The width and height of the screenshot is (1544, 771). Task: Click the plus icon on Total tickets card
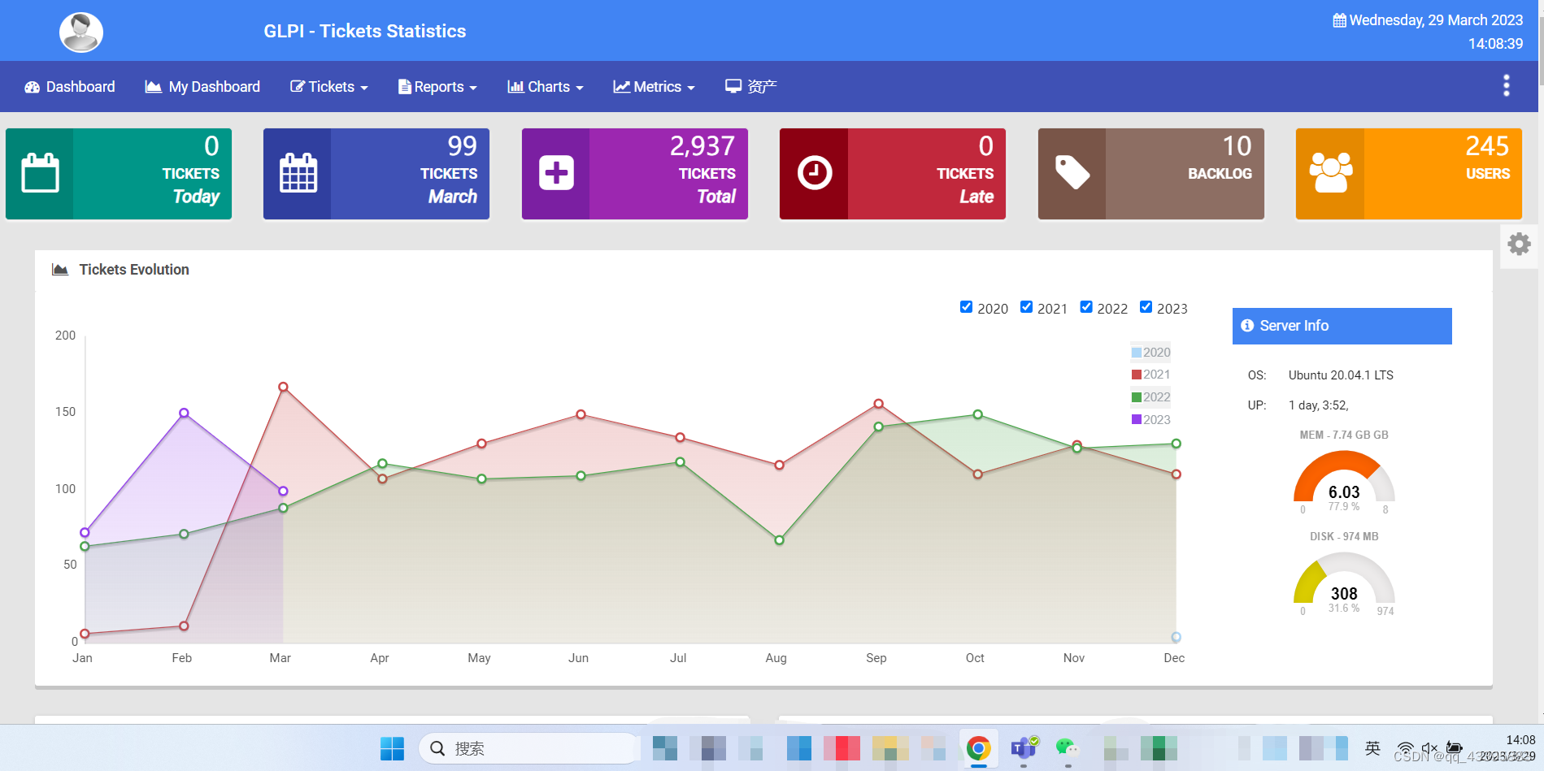pos(555,172)
